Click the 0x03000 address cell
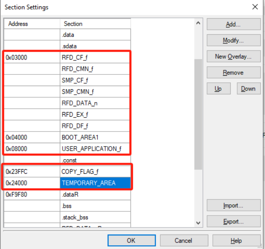The width and height of the screenshot is (265, 249). click(32, 57)
